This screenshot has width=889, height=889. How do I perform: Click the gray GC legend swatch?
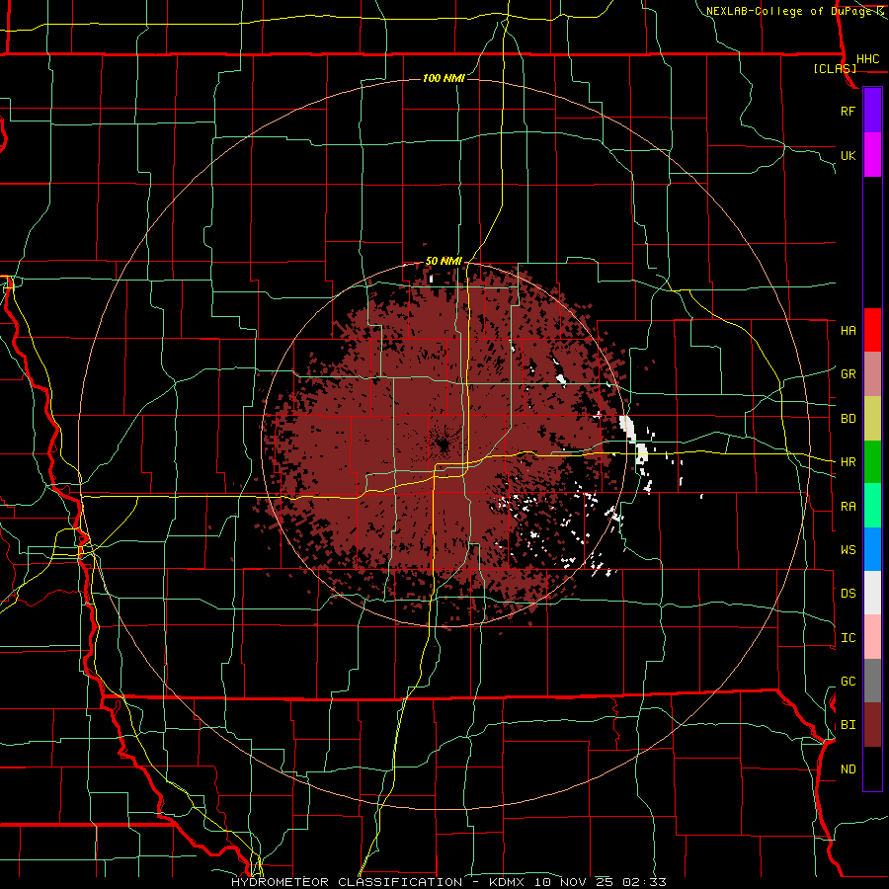pyautogui.click(x=872, y=681)
